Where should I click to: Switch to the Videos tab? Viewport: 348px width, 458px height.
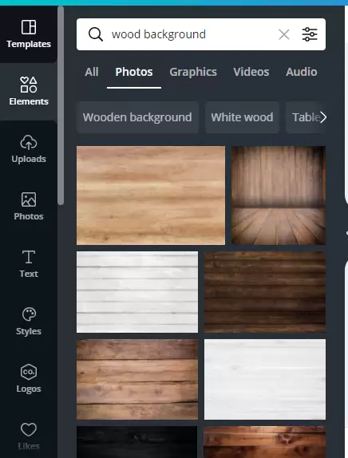tap(251, 72)
